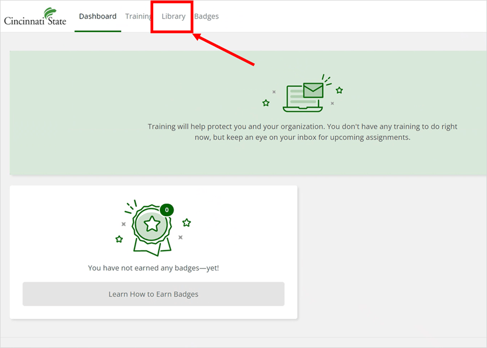487x348 pixels.
Task: Click the star left of laptop
Action: pyautogui.click(x=266, y=103)
